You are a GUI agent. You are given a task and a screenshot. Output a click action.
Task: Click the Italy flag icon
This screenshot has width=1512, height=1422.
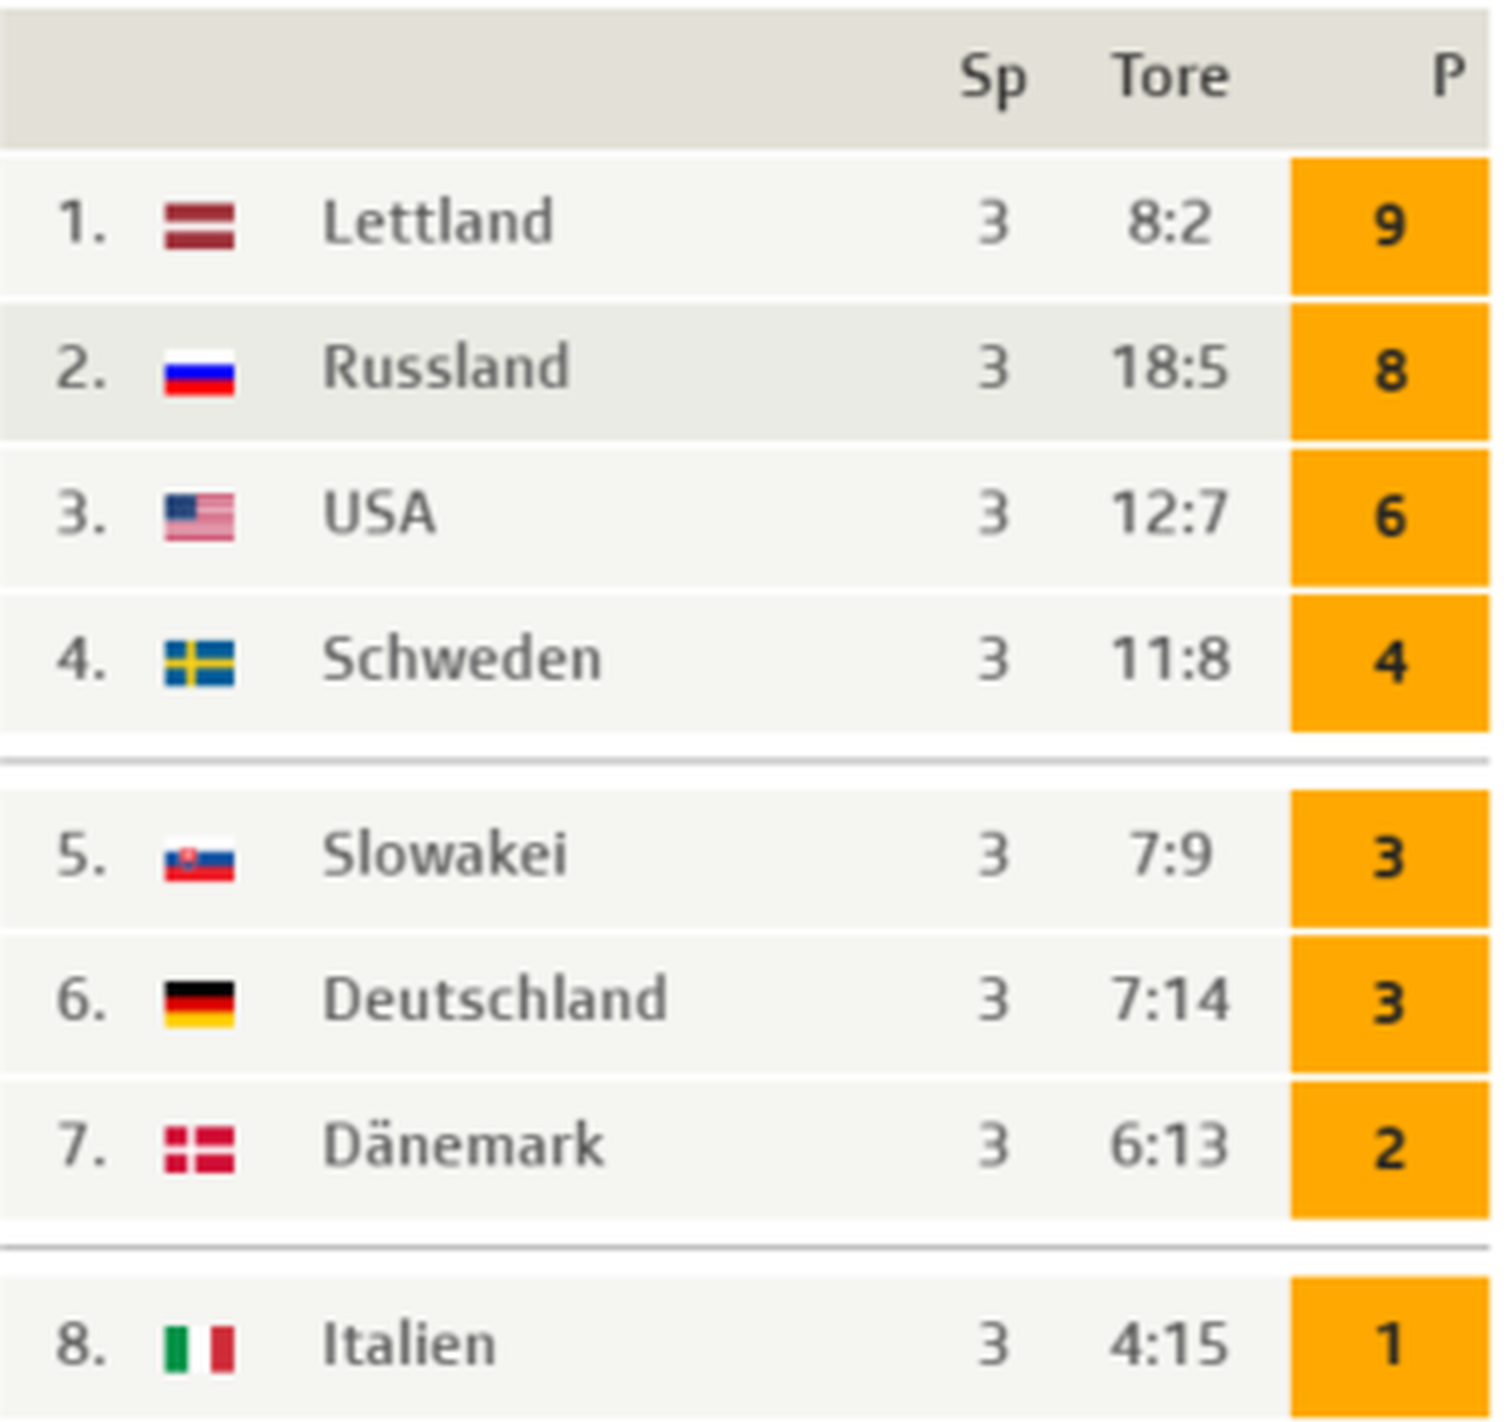200,1348
